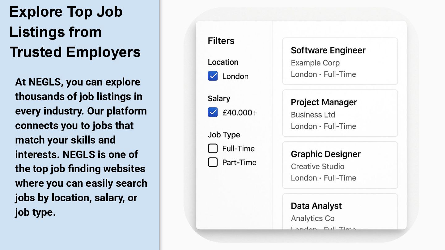This screenshot has height=250, width=445.
Task: Click the NEGLS description paragraph
Action: (x=81, y=147)
